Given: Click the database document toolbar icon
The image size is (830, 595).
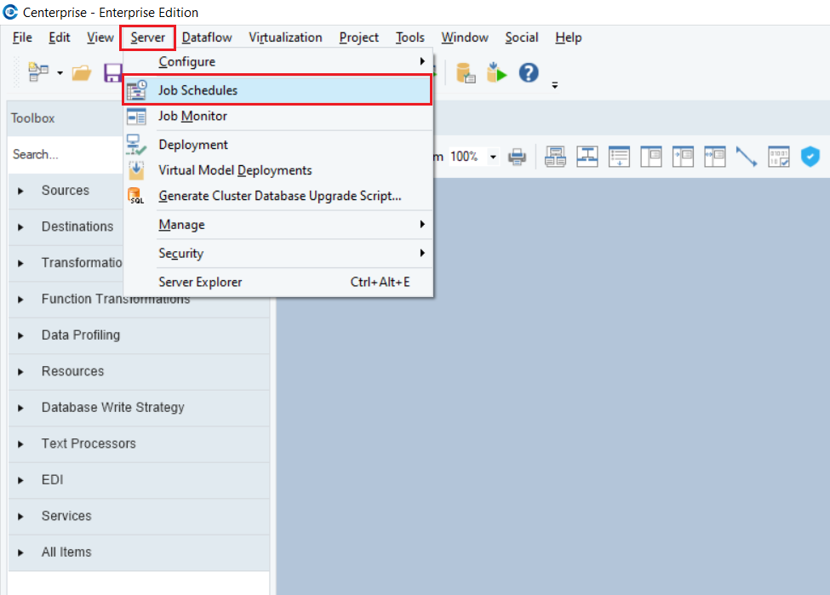Looking at the screenshot, I should click(x=466, y=73).
